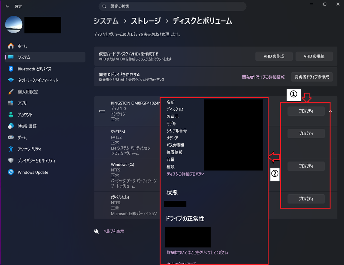344x265 pixels.
Task: Open プロパティ for (ラベルなし) recovery partition
Action: coord(306,199)
